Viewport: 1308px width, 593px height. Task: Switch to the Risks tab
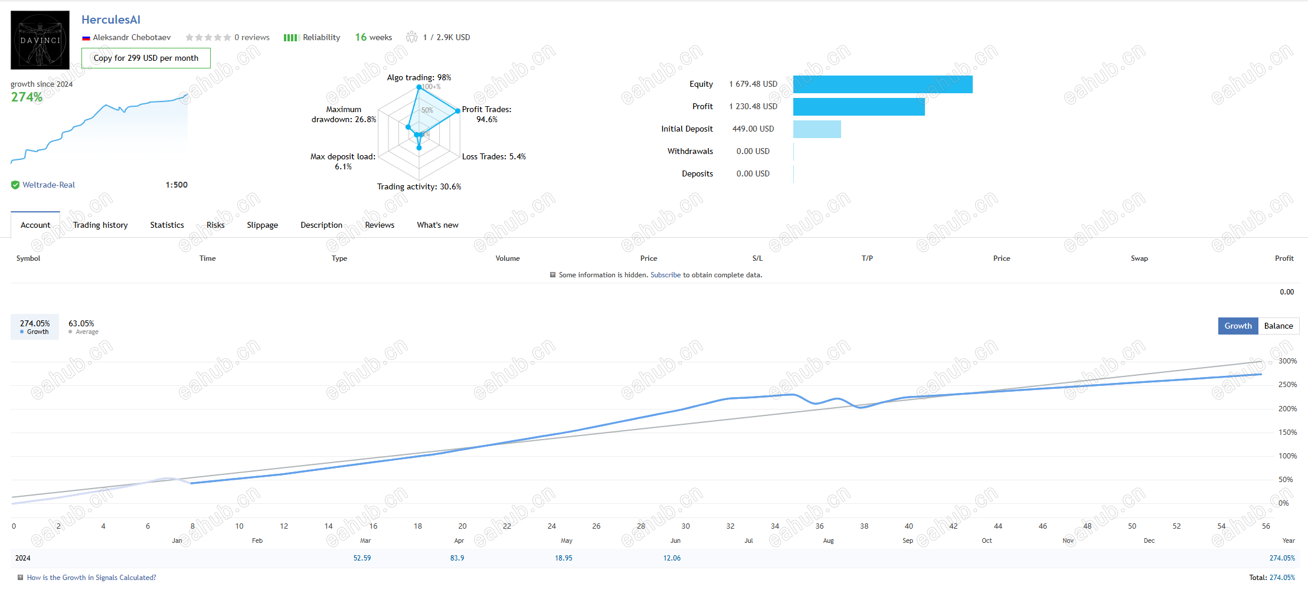[215, 225]
